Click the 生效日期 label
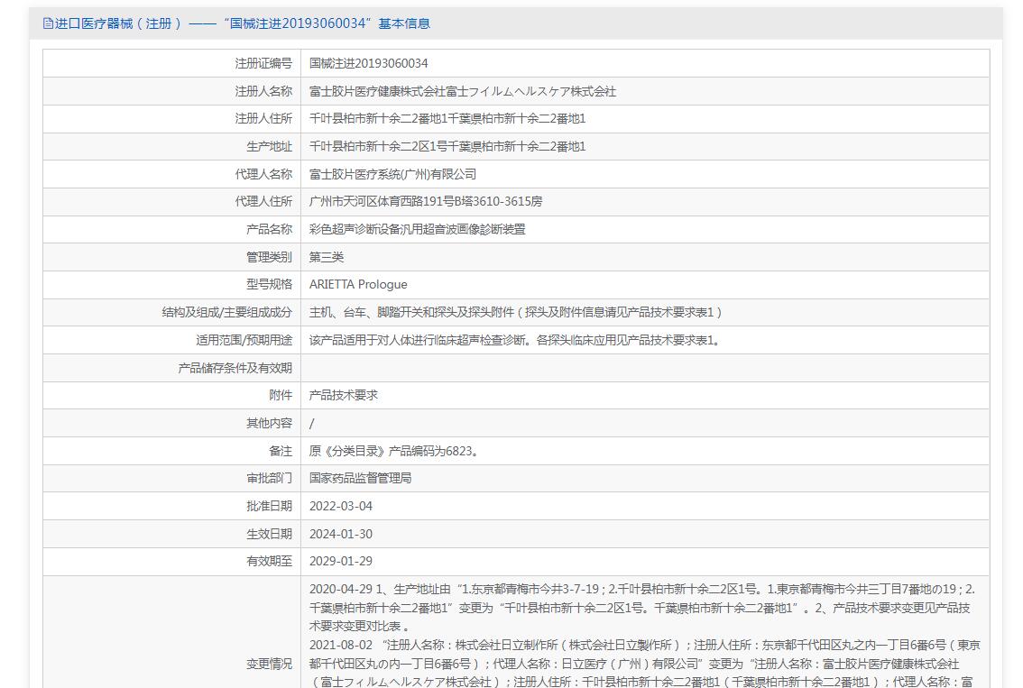 270,534
